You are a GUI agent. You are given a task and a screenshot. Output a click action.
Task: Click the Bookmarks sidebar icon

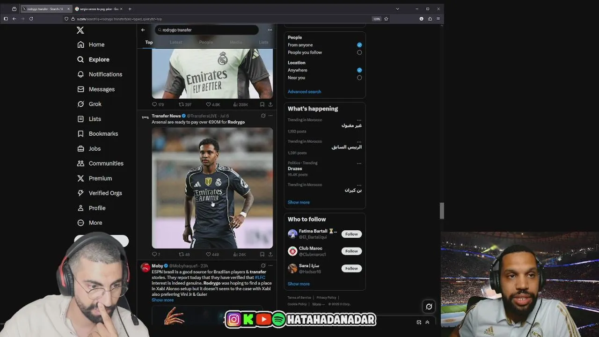click(80, 134)
